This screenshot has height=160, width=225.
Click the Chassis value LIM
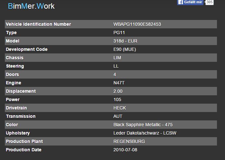pos(117,58)
